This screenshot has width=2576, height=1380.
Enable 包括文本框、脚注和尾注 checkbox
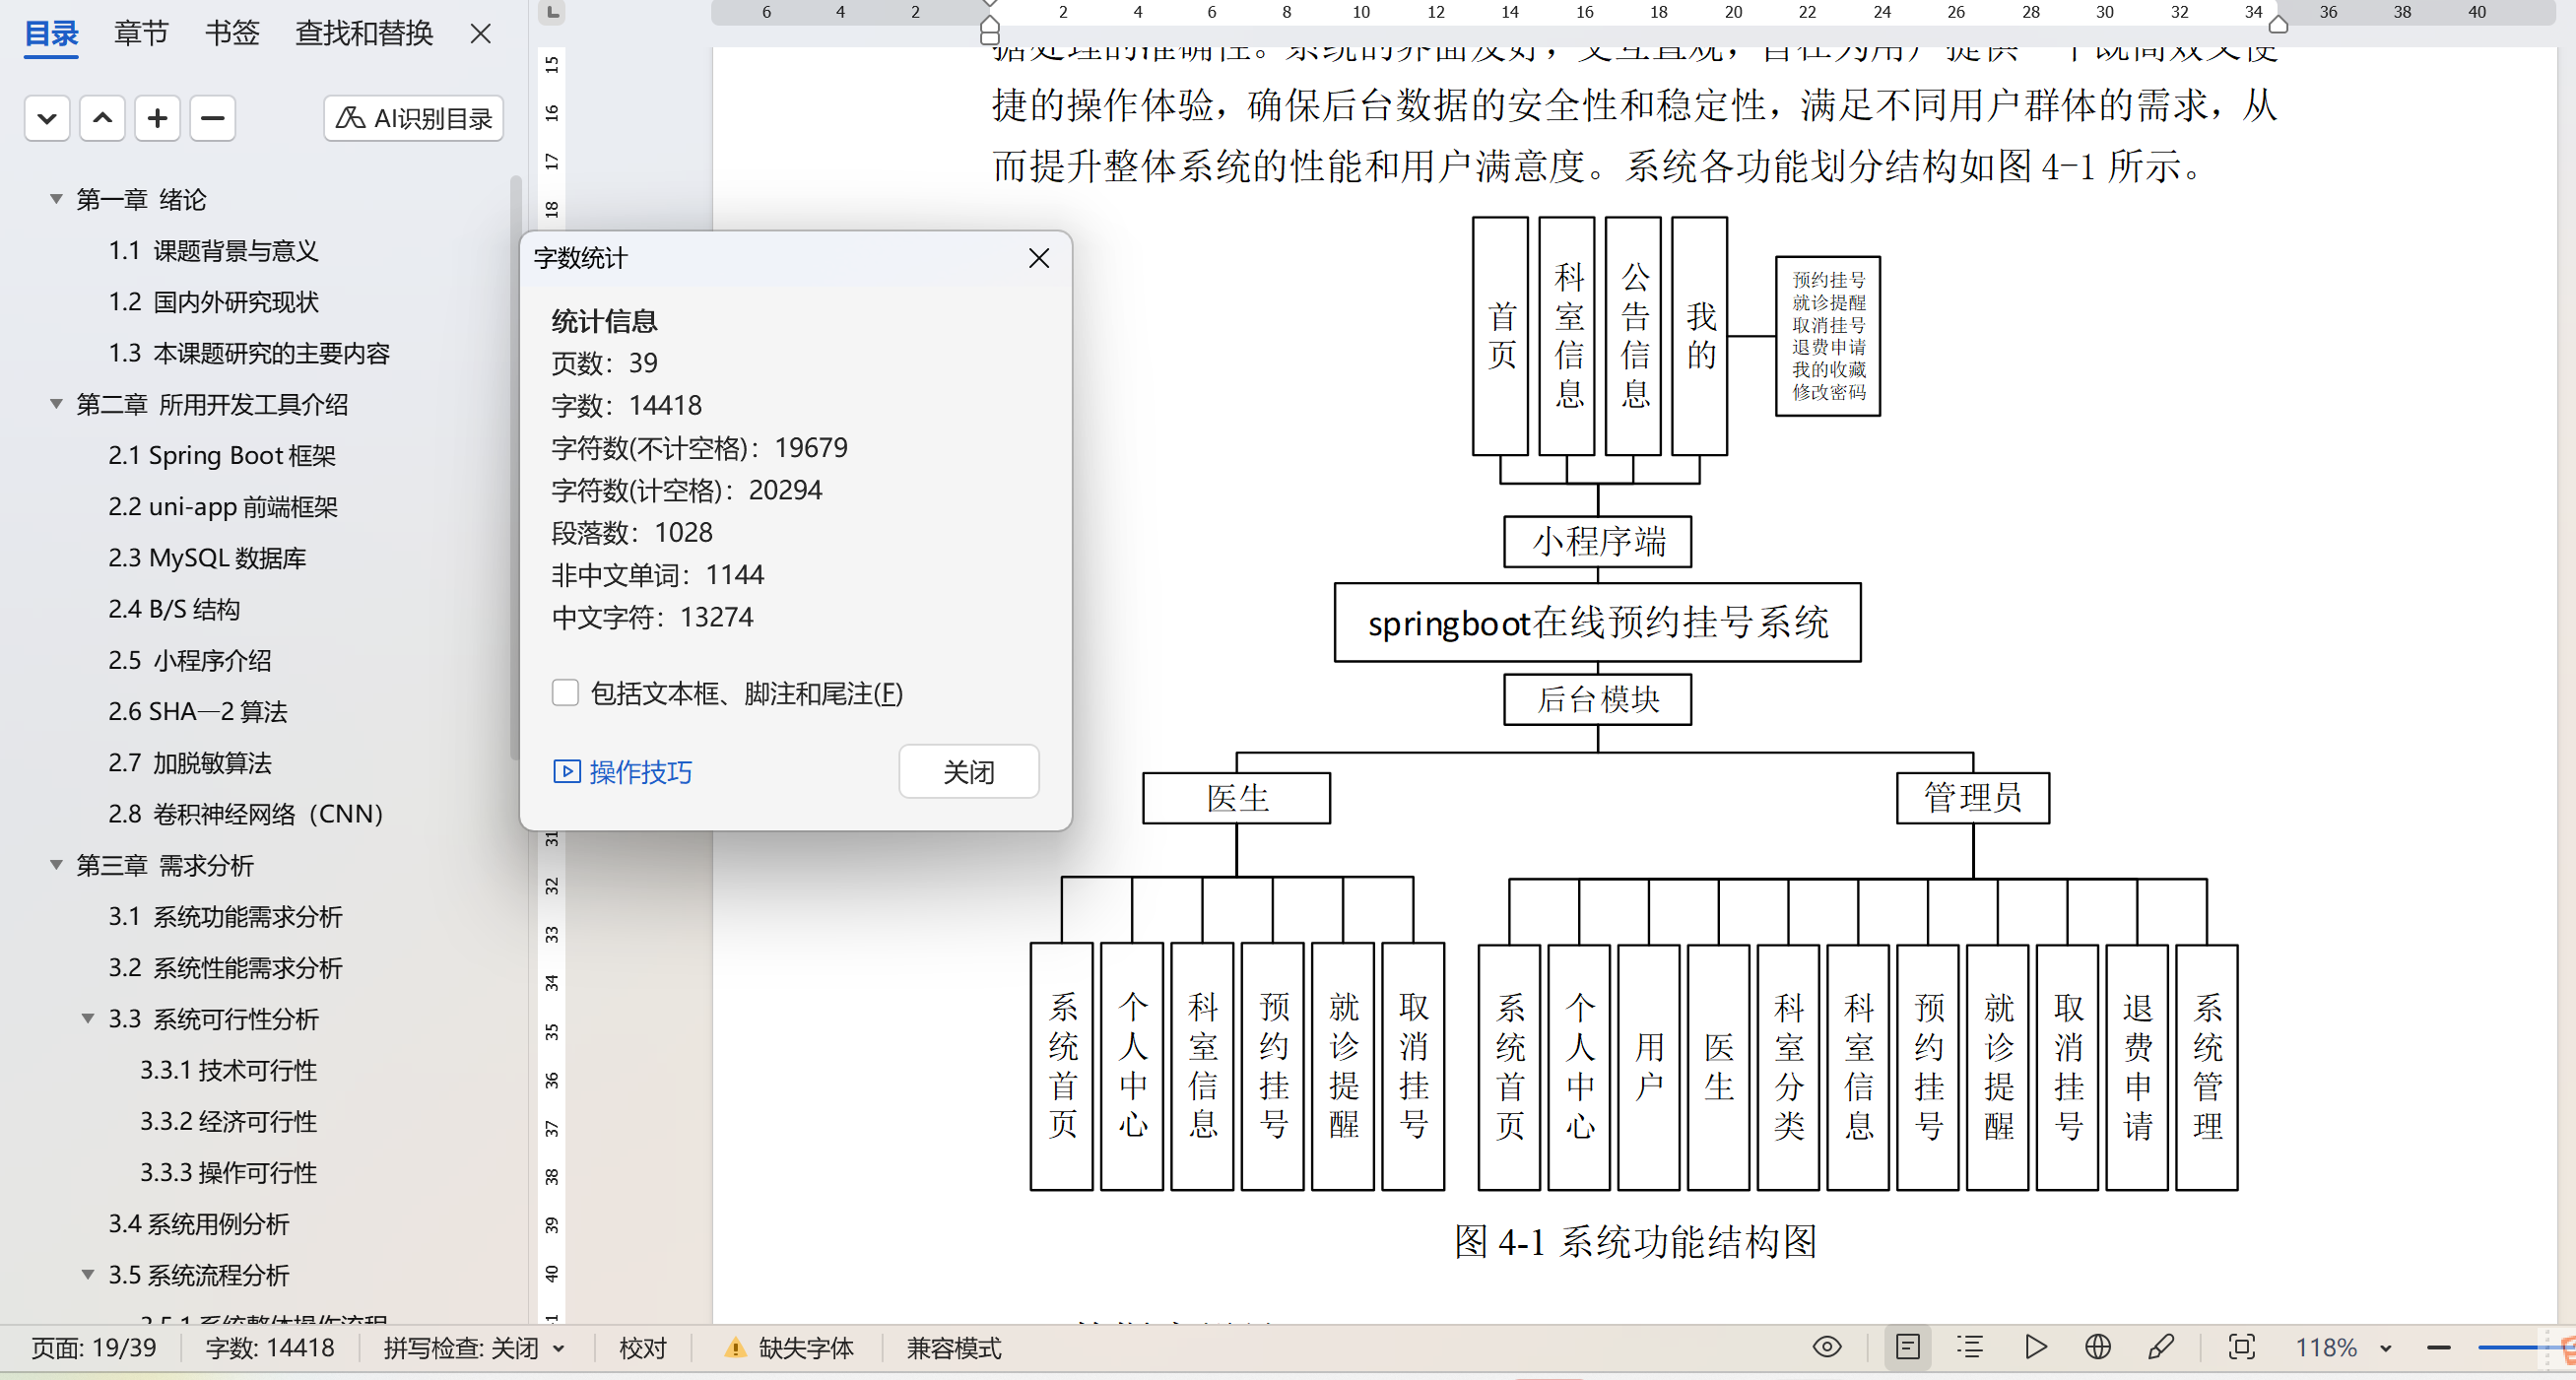coord(565,692)
